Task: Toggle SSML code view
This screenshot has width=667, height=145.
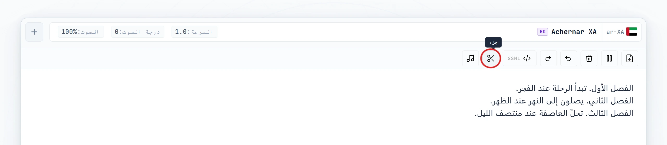Action: pos(519,58)
